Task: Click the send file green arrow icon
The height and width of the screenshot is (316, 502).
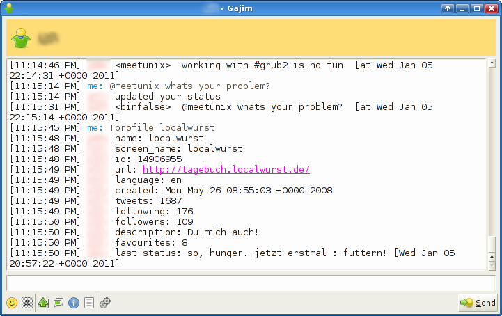Action: (42, 303)
